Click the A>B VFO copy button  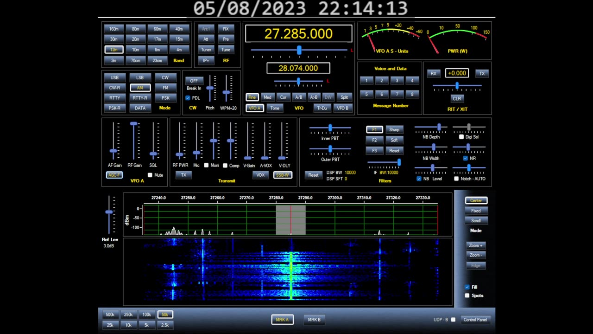click(x=314, y=97)
